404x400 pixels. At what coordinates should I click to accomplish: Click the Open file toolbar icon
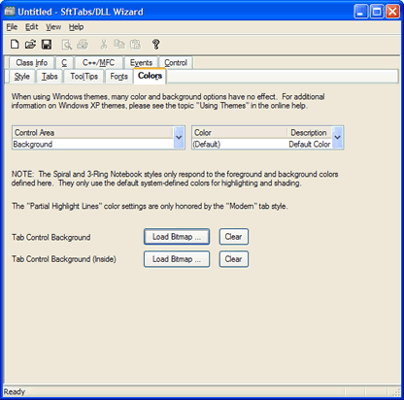30,45
